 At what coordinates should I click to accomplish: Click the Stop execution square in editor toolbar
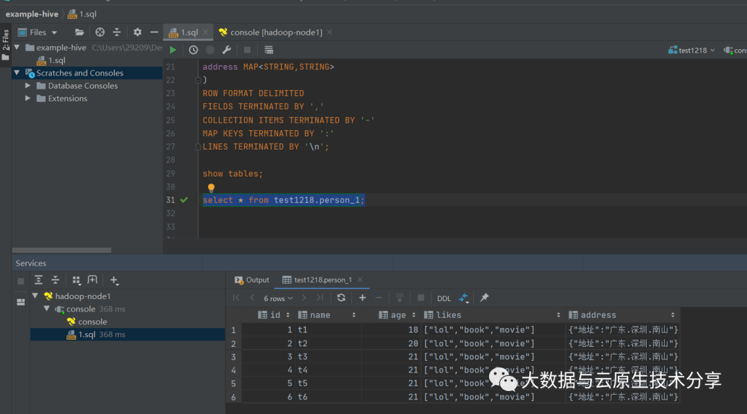pyautogui.click(x=247, y=50)
